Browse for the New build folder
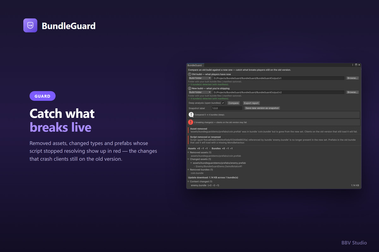The image size is (379, 252). click(x=352, y=92)
